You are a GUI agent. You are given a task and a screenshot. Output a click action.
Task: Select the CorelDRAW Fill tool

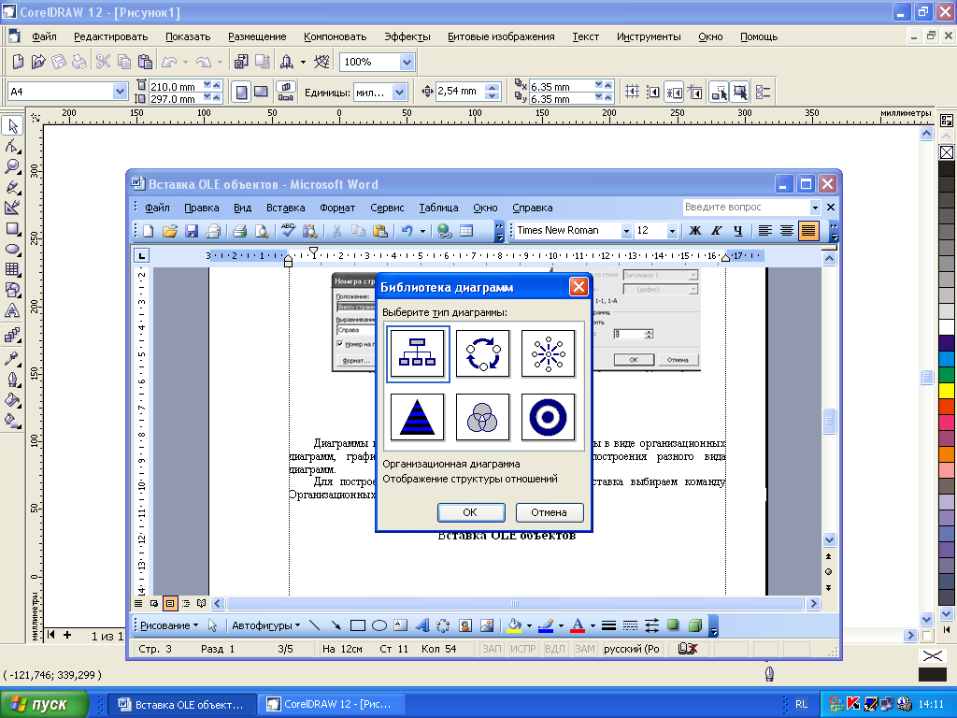tap(12, 400)
